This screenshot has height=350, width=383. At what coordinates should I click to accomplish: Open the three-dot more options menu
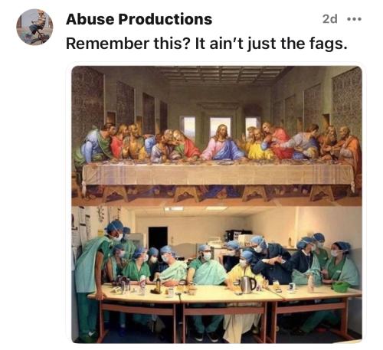pyautogui.click(x=355, y=19)
